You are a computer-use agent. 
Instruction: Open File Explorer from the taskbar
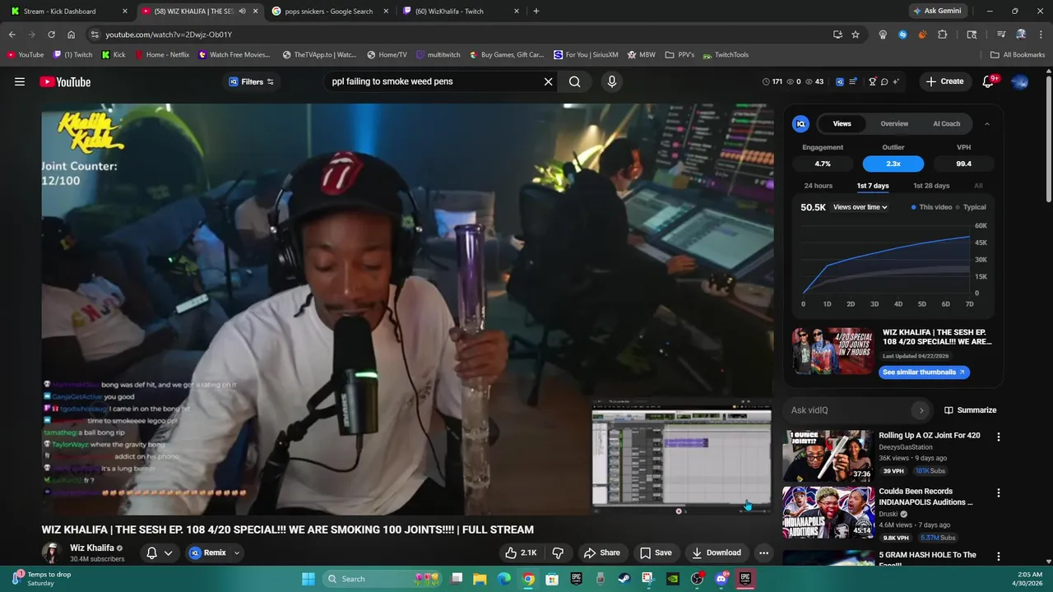480,579
